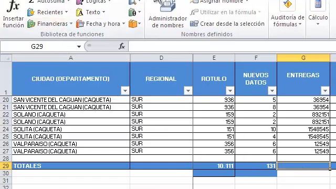Select row 24 header

click(6, 129)
